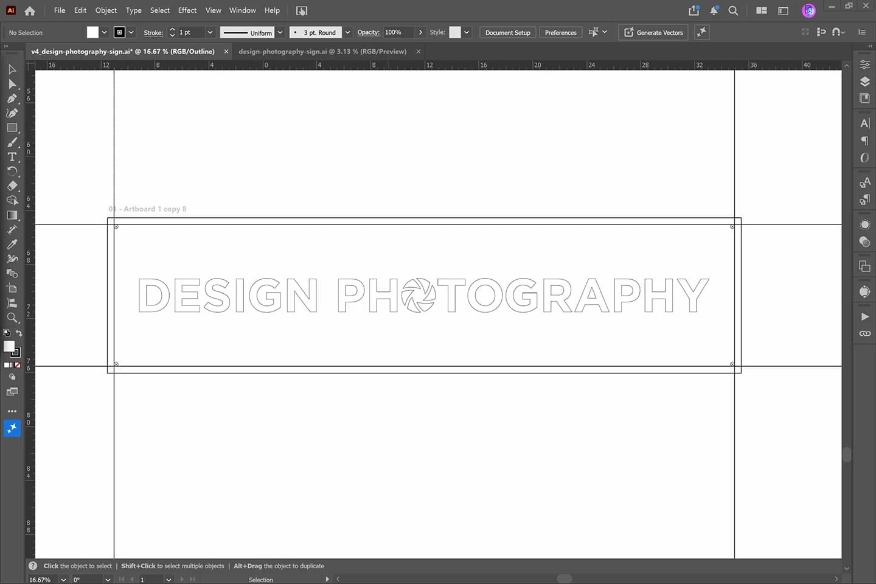Set fill to None

coord(18,365)
